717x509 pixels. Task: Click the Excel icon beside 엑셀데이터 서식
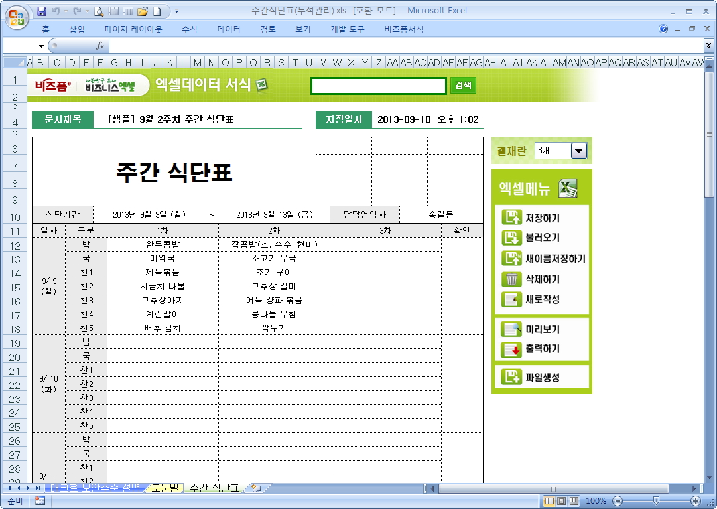261,84
